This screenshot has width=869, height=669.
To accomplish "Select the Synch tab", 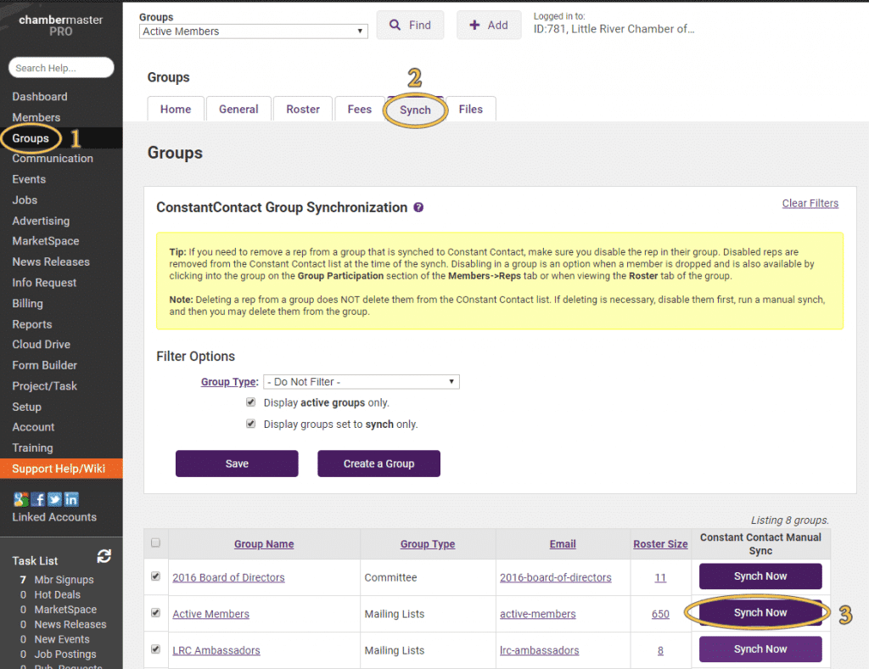I will [415, 110].
